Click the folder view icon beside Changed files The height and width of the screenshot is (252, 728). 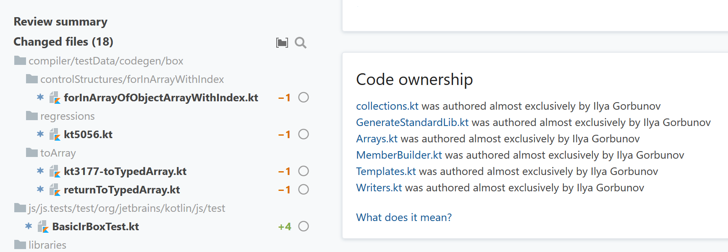pos(282,43)
